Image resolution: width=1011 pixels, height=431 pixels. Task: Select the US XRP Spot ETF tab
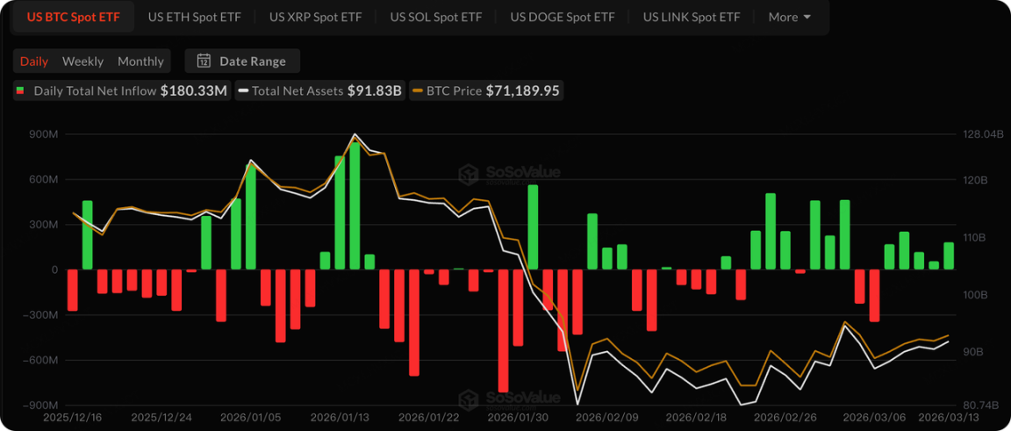(315, 17)
